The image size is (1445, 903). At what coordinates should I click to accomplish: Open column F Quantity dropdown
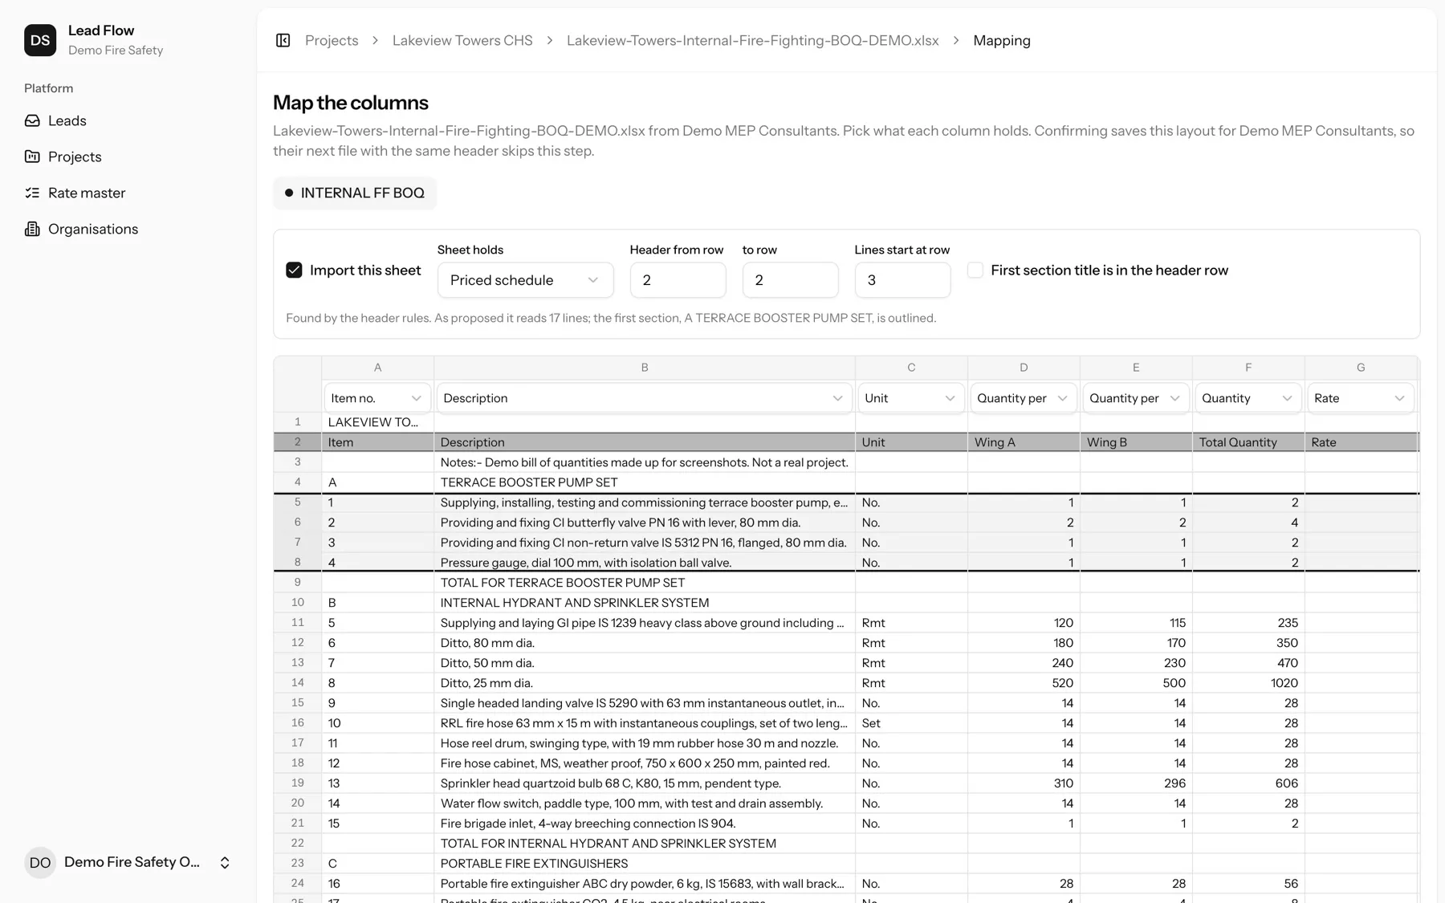tap(1248, 398)
